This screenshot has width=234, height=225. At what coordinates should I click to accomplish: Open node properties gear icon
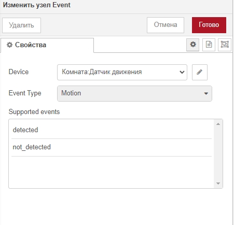coord(192,45)
